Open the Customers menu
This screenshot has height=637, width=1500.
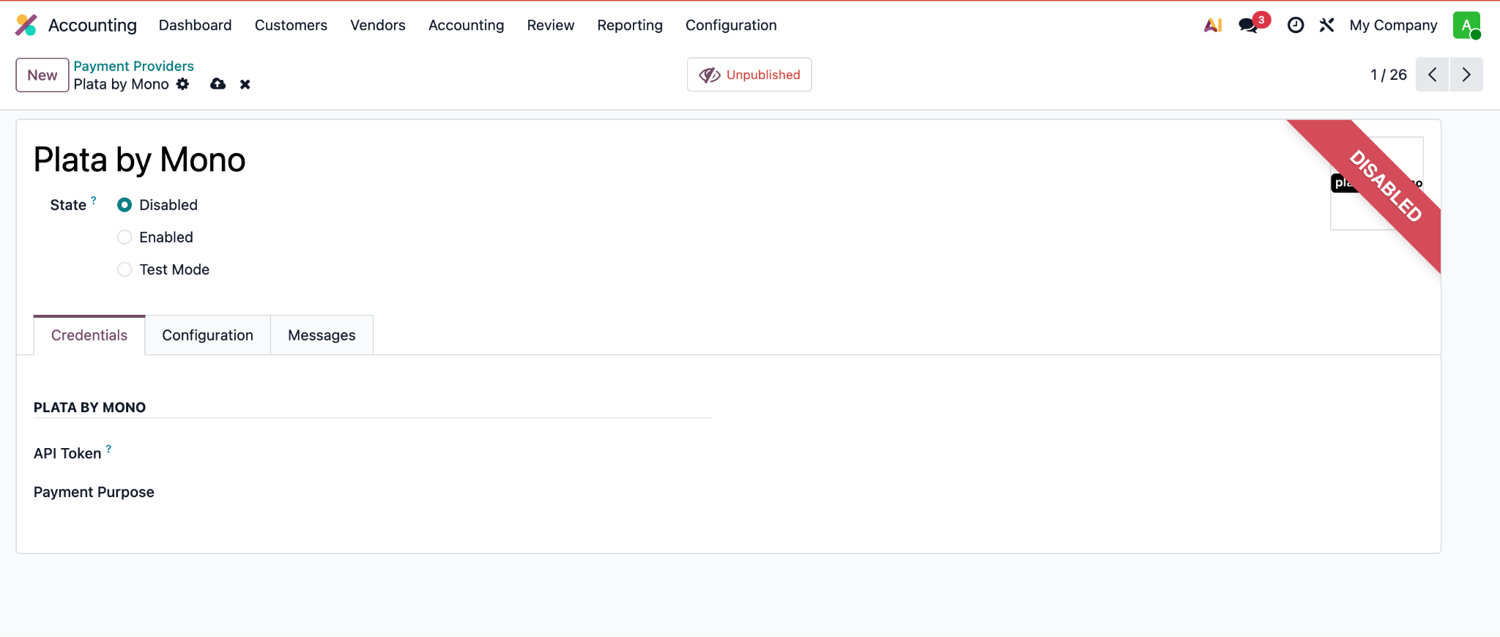pos(291,25)
